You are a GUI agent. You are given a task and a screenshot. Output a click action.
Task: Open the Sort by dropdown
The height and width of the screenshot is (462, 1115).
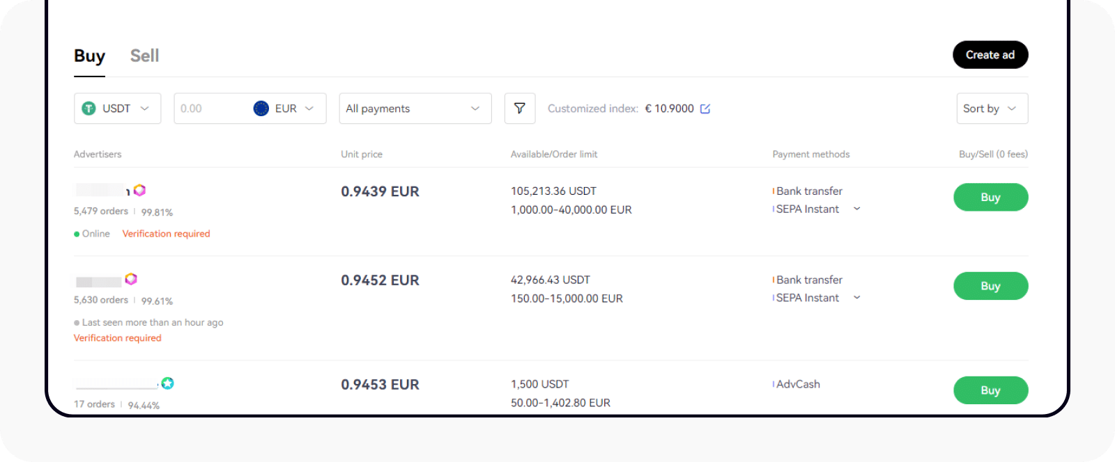click(992, 109)
